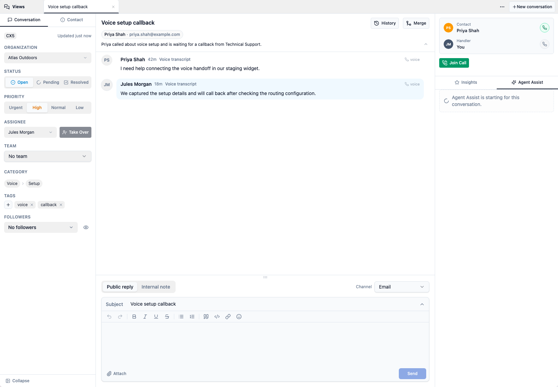Image resolution: width=558 pixels, height=387 pixels.
Task: Click the Join Call button
Action: click(454, 63)
